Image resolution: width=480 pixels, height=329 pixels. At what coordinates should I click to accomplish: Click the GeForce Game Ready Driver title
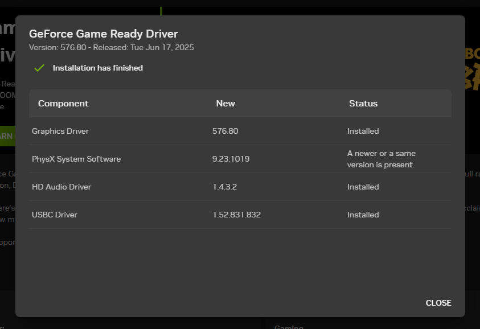104,34
